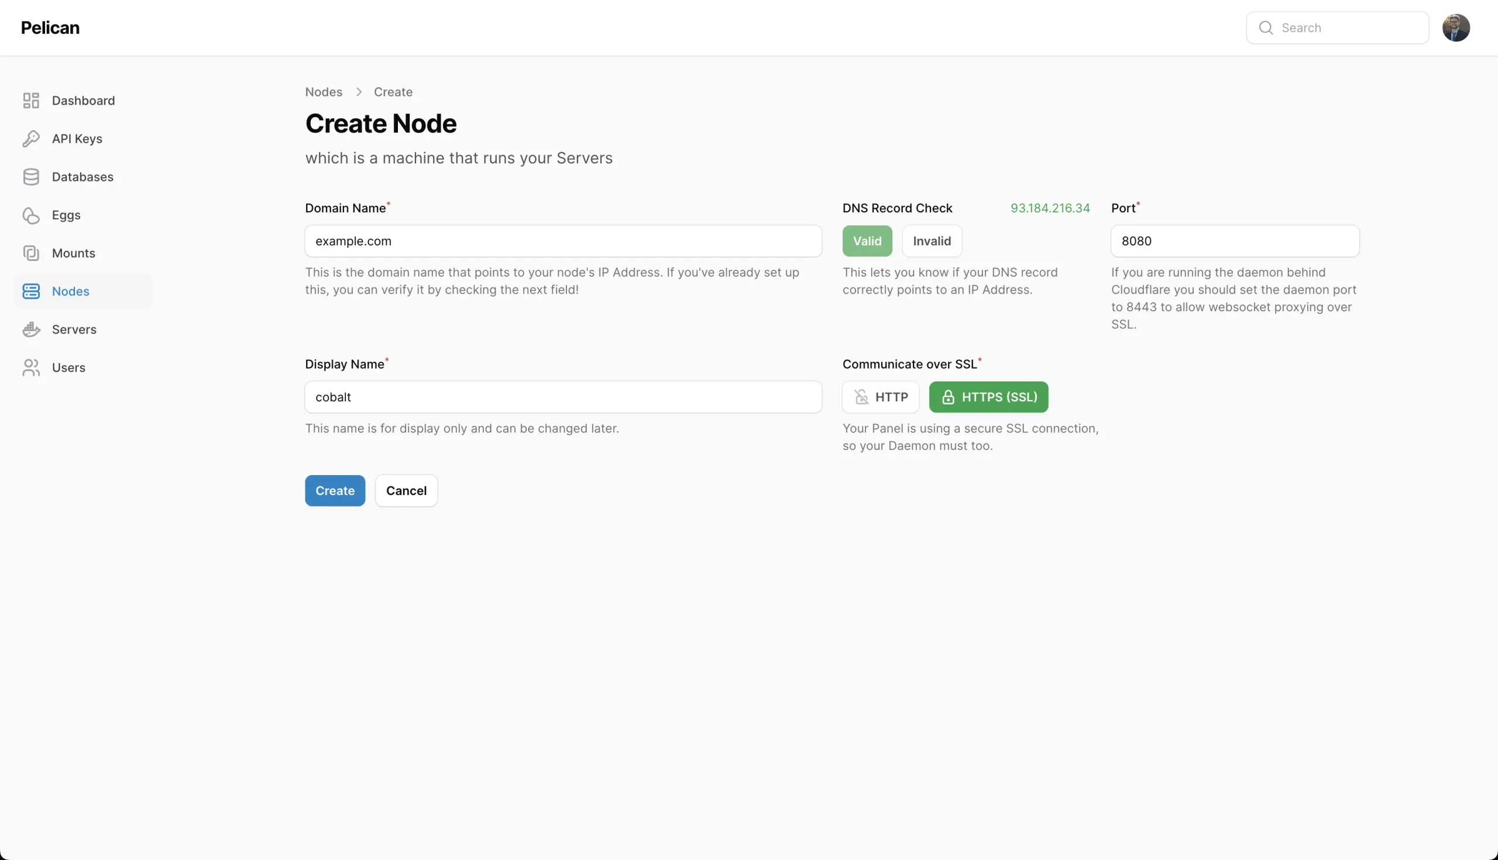Click the Servers docker icon
This screenshot has width=1498, height=860.
(x=30, y=329)
